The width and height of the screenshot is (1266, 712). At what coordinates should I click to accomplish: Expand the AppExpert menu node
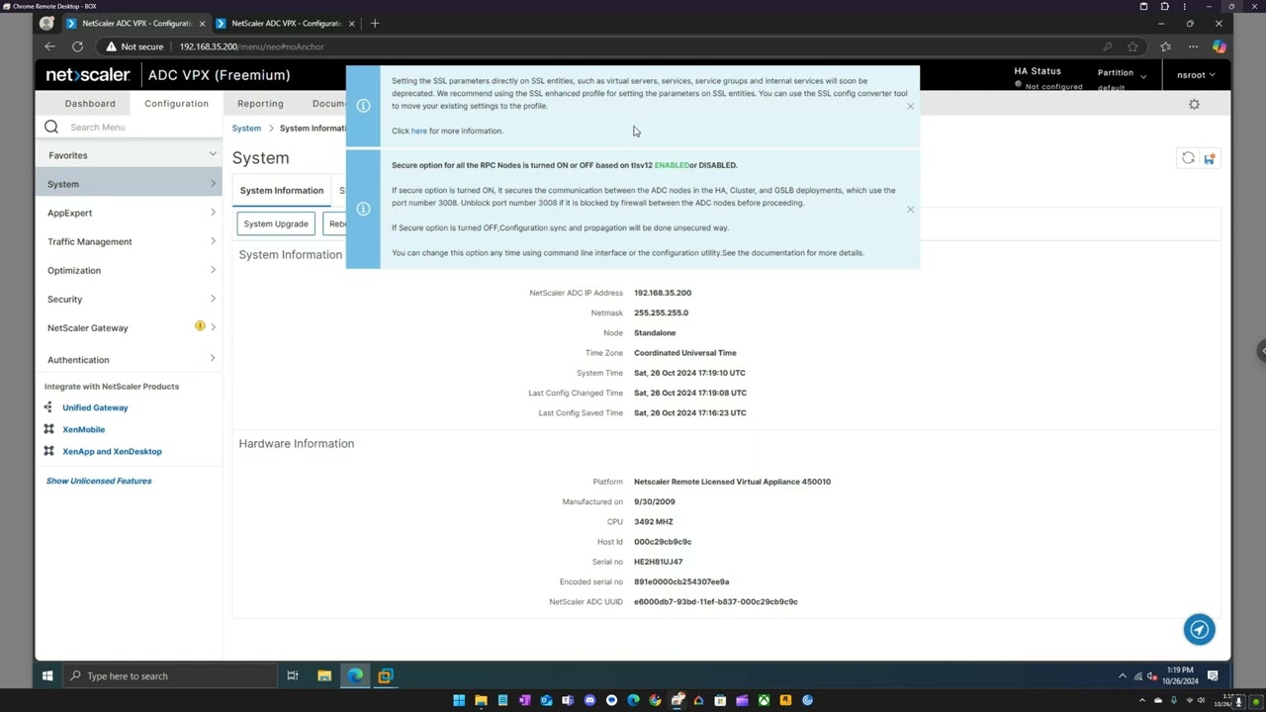[x=213, y=213]
